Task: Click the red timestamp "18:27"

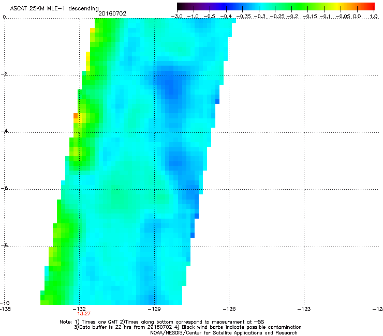Action: tap(84, 314)
